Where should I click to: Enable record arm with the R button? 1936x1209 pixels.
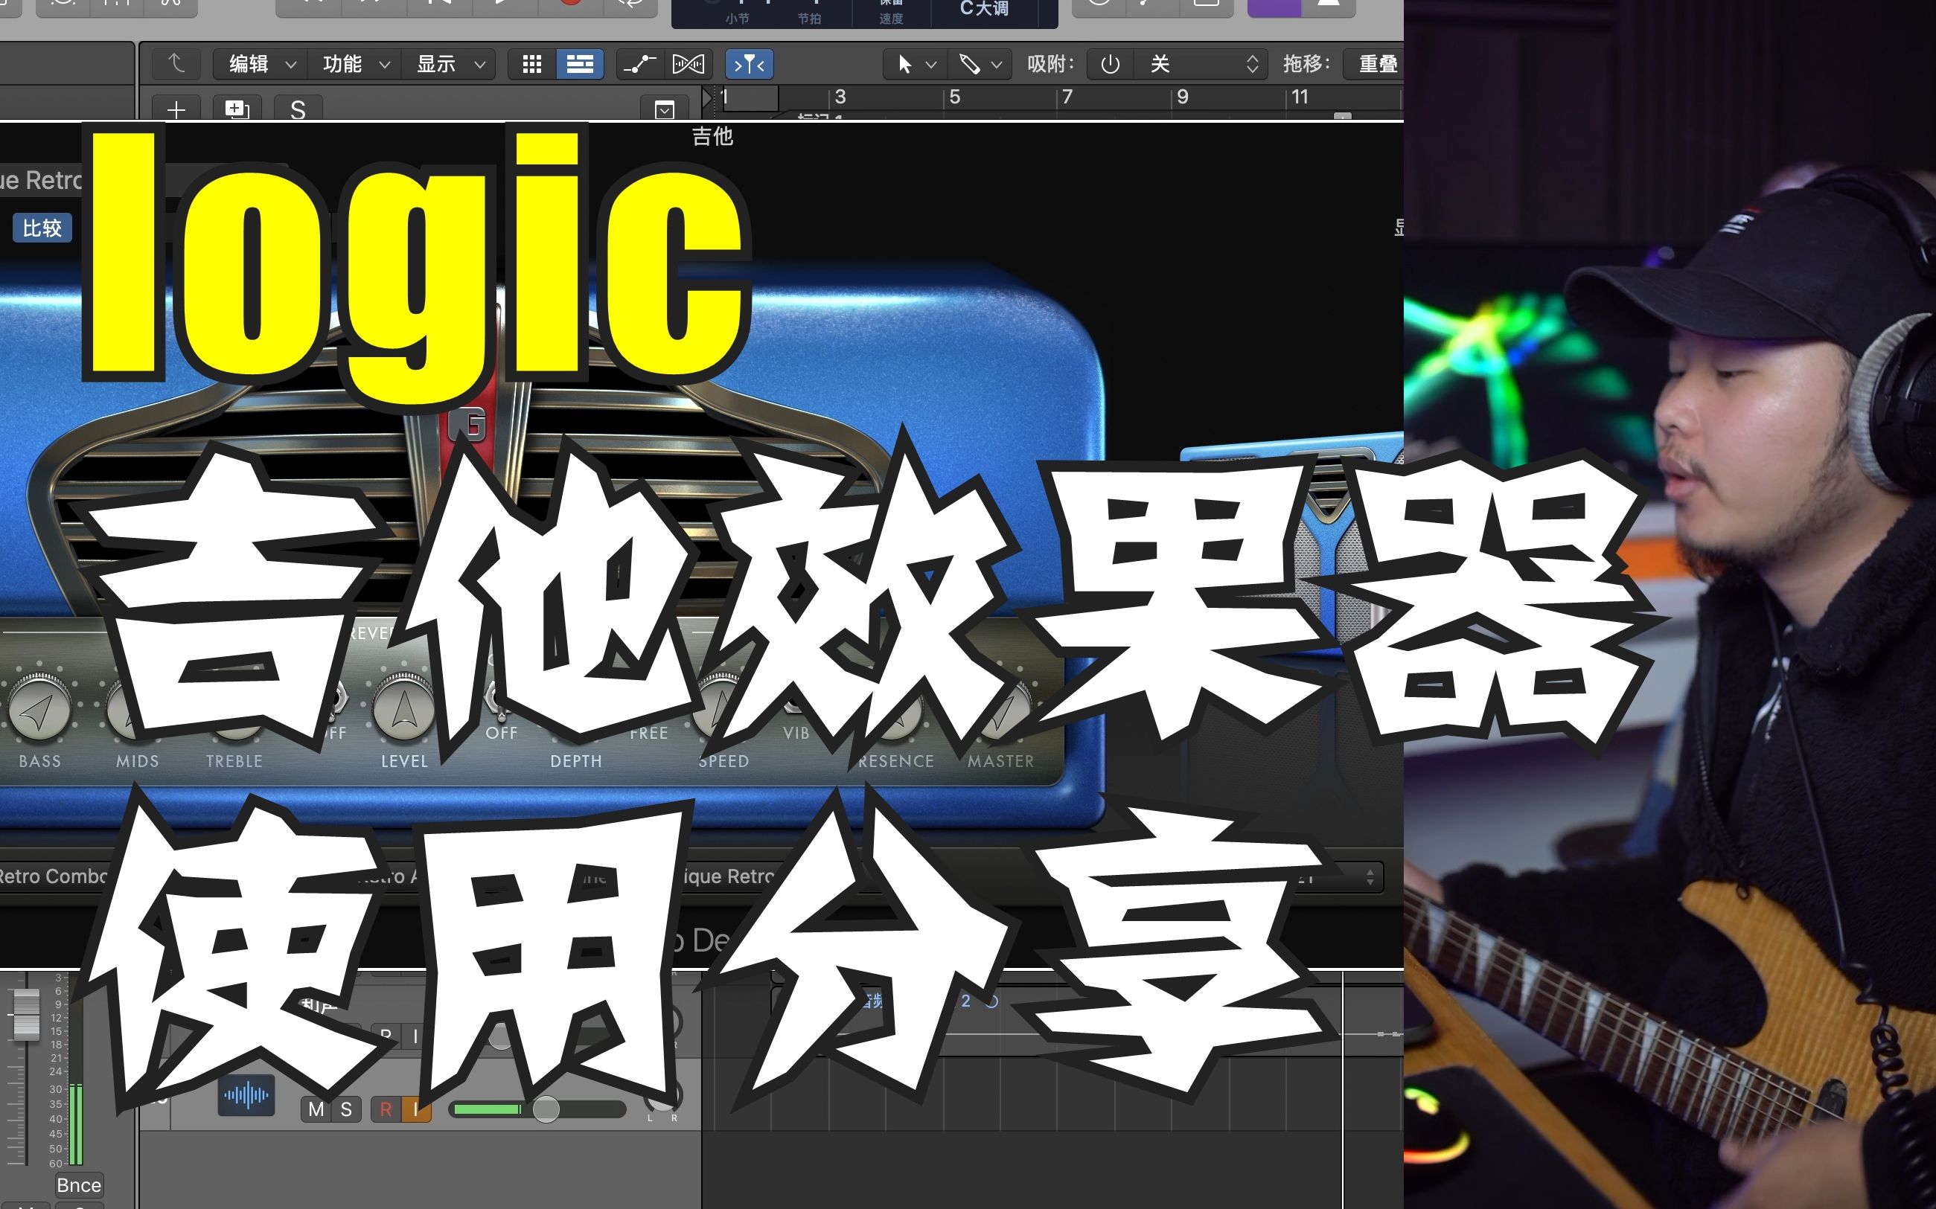click(x=386, y=1109)
